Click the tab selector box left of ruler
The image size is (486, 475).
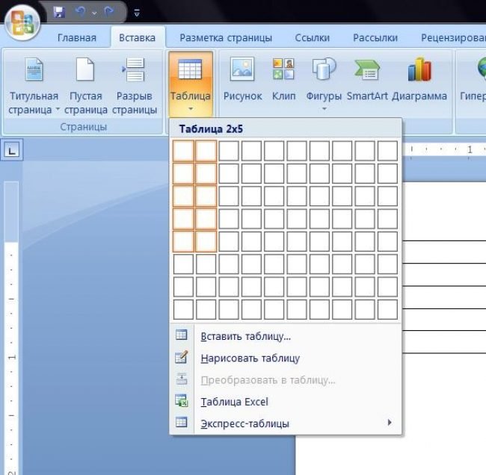(x=11, y=150)
